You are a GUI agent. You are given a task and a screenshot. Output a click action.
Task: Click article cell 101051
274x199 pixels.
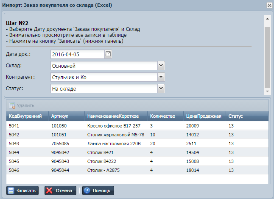point(67,135)
